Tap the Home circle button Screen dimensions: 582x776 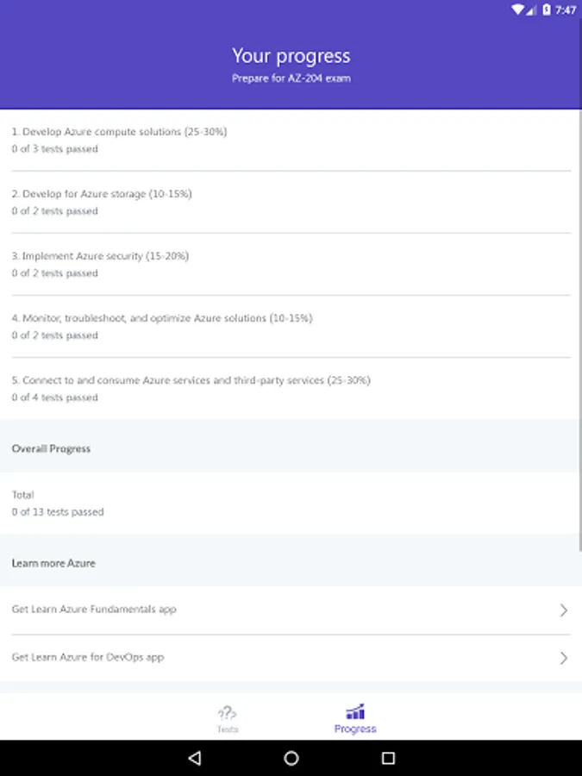click(291, 757)
